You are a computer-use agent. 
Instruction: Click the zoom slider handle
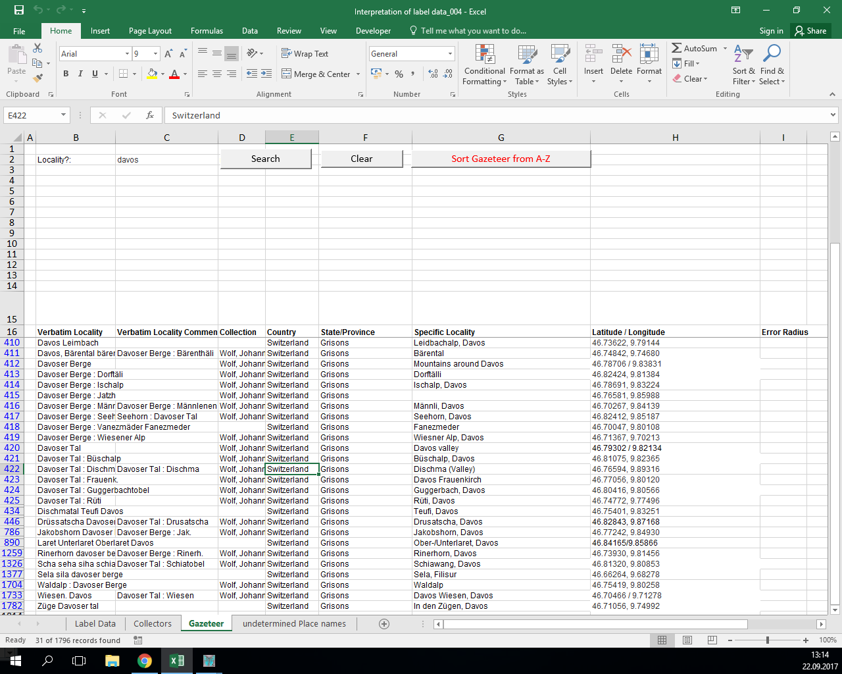767,640
